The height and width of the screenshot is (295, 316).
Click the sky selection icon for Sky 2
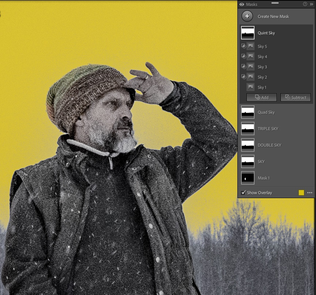point(251,77)
